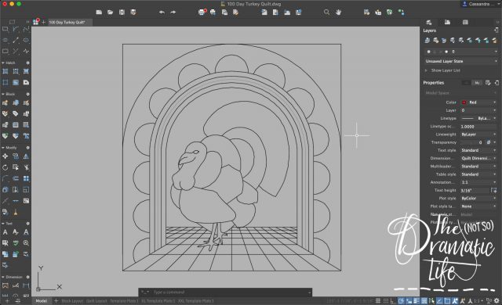Click the Redo arrow in top toolbar

(173, 13)
